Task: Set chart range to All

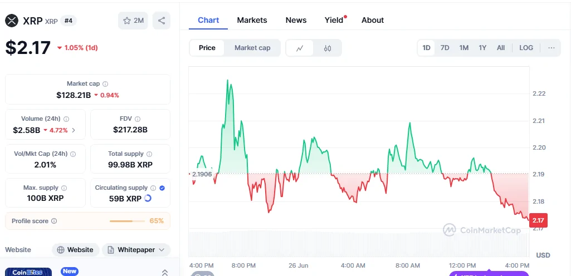Action: 501,48
